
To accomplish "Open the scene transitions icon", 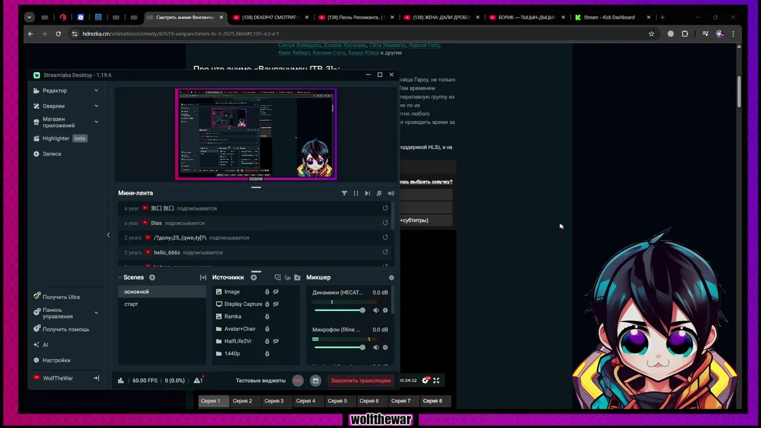I will (x=203, y=278).
